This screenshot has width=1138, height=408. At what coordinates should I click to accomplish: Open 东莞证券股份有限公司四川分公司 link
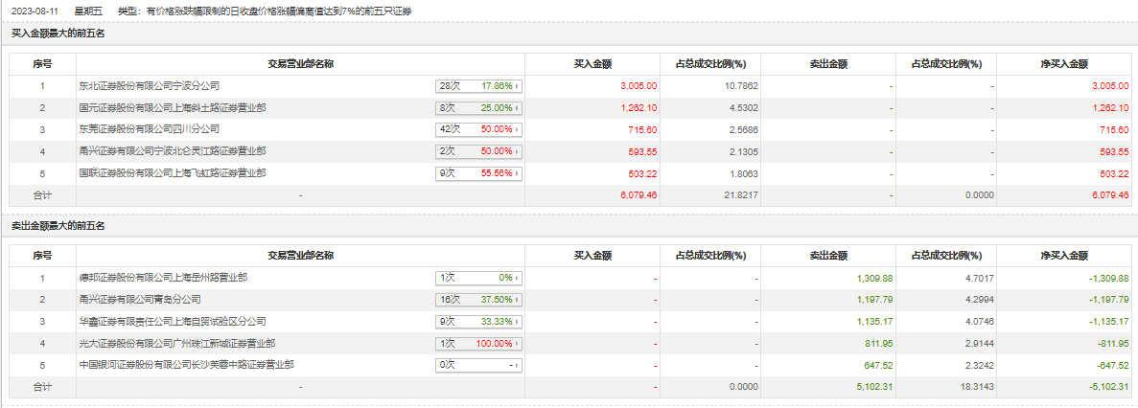click(x=149, y=129)
